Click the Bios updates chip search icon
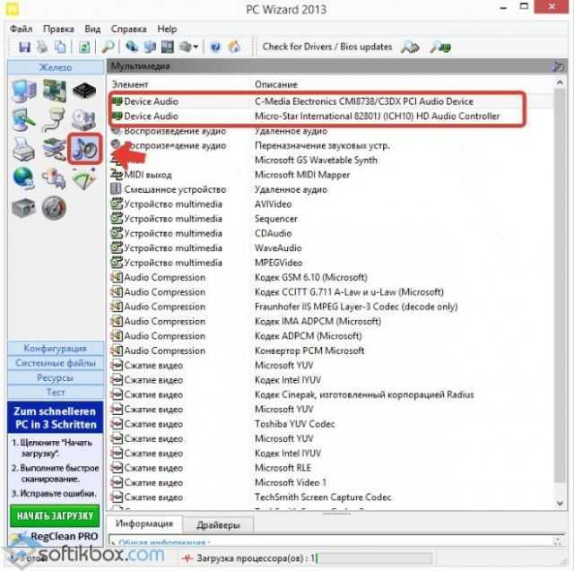The width and height of the screenshot is (574, 571). [x=440, y=48]
